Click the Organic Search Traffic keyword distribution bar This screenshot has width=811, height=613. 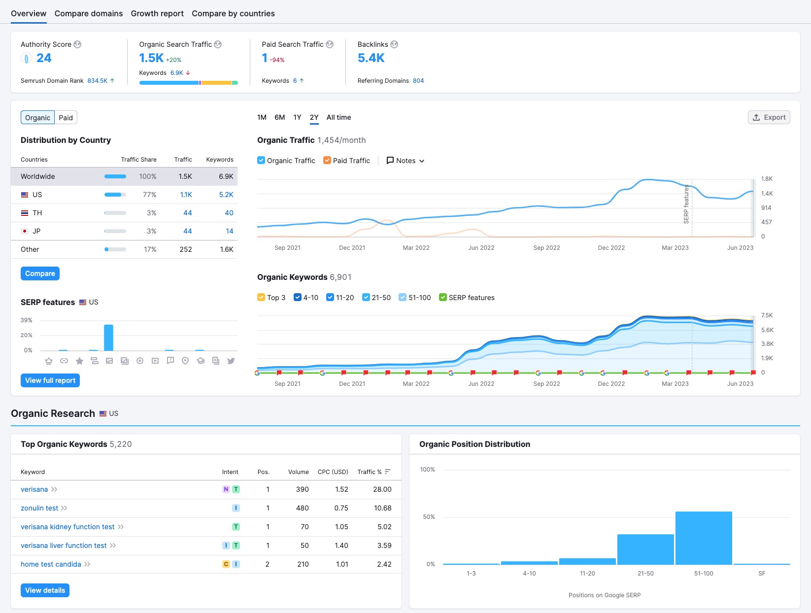click(x=189, y=83)
